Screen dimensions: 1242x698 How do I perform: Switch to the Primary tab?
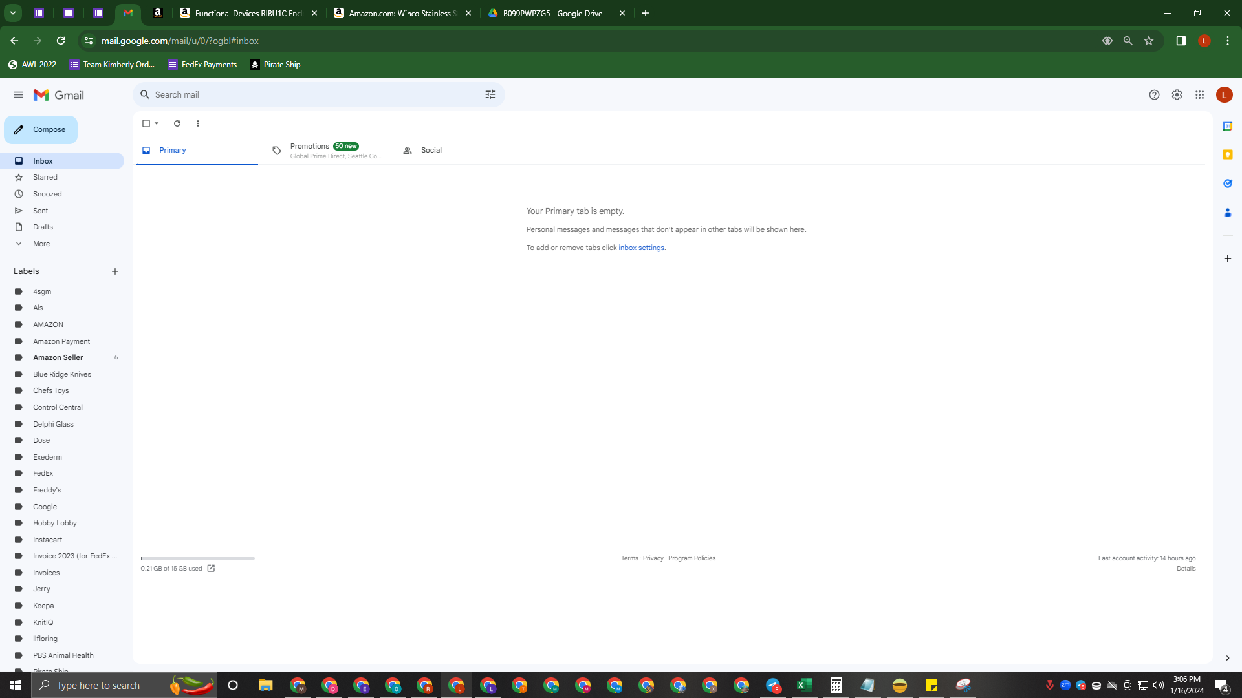(197, 150)
